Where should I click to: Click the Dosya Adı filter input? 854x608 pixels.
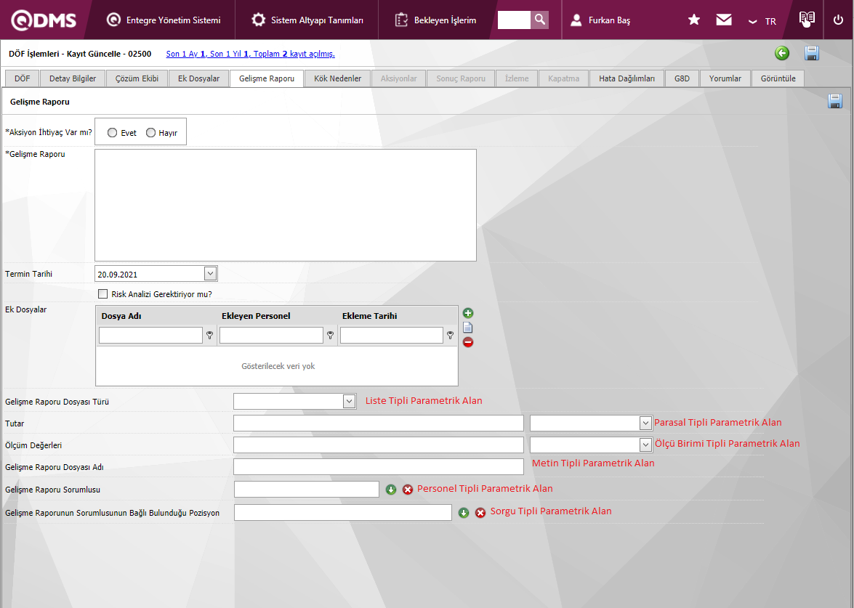click(x=151, y=336)
